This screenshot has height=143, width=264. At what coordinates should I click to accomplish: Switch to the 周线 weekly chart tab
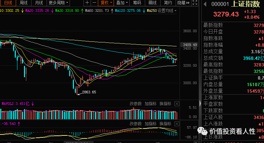pyautogui.click(x=24, y=3)
